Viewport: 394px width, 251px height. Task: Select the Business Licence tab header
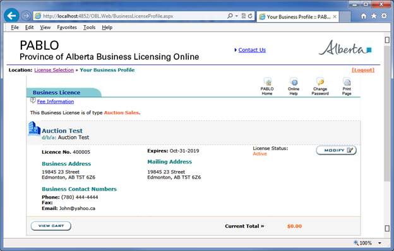click(64, 92)
